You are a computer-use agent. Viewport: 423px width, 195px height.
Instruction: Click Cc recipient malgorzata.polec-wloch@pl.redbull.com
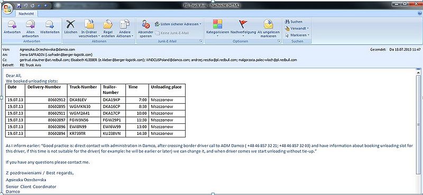[268, 60]
